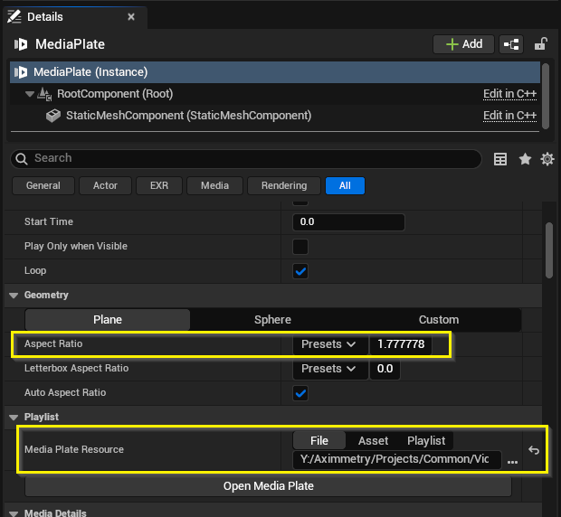The image size is (561, 517).
Task: Open Aspect Ratio Presets dropdown
Action: click(329, 344)
